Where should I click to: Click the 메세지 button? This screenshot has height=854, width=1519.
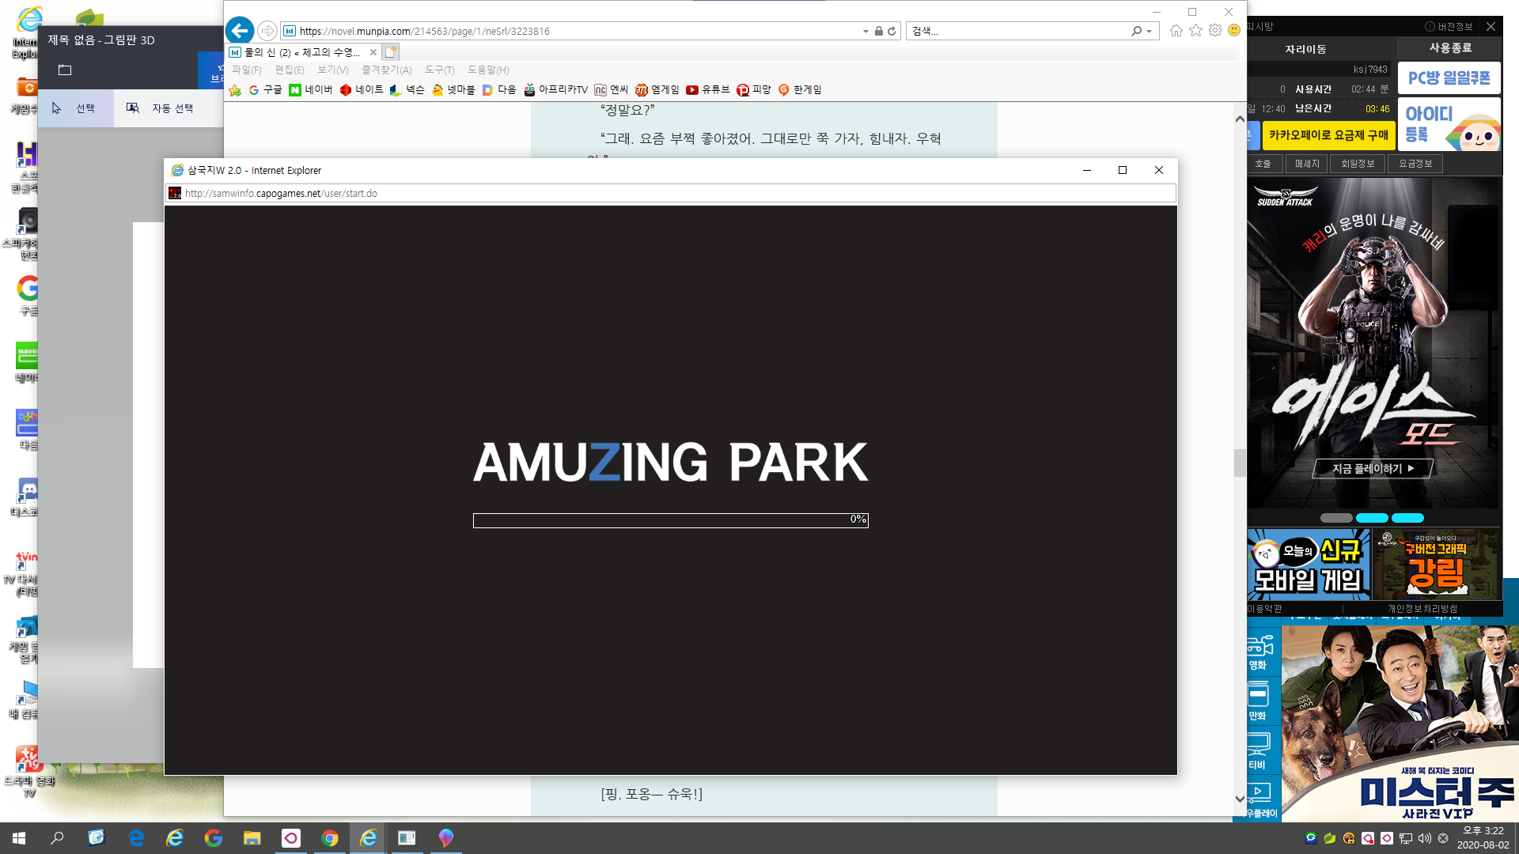click(x=1307, y=164)
